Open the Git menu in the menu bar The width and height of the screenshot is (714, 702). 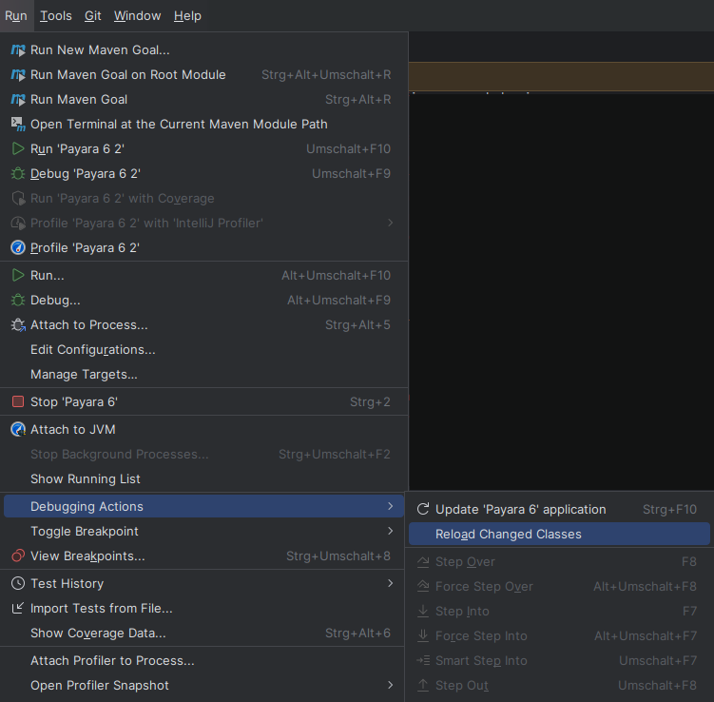[92, 15]
